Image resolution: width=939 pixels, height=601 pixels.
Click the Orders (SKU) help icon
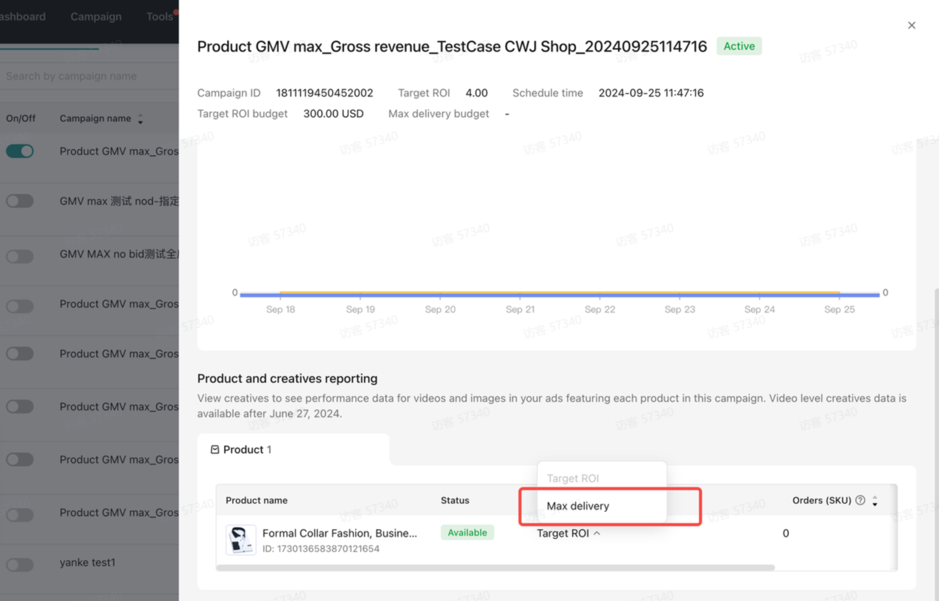(860, 500)
